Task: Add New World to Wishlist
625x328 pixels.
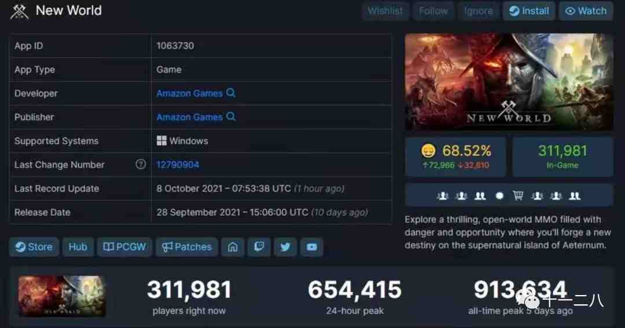Action: (x=385, y=11)
